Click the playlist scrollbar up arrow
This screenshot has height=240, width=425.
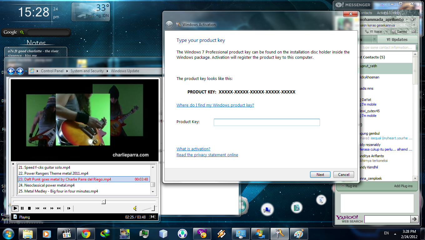point(153,167)
